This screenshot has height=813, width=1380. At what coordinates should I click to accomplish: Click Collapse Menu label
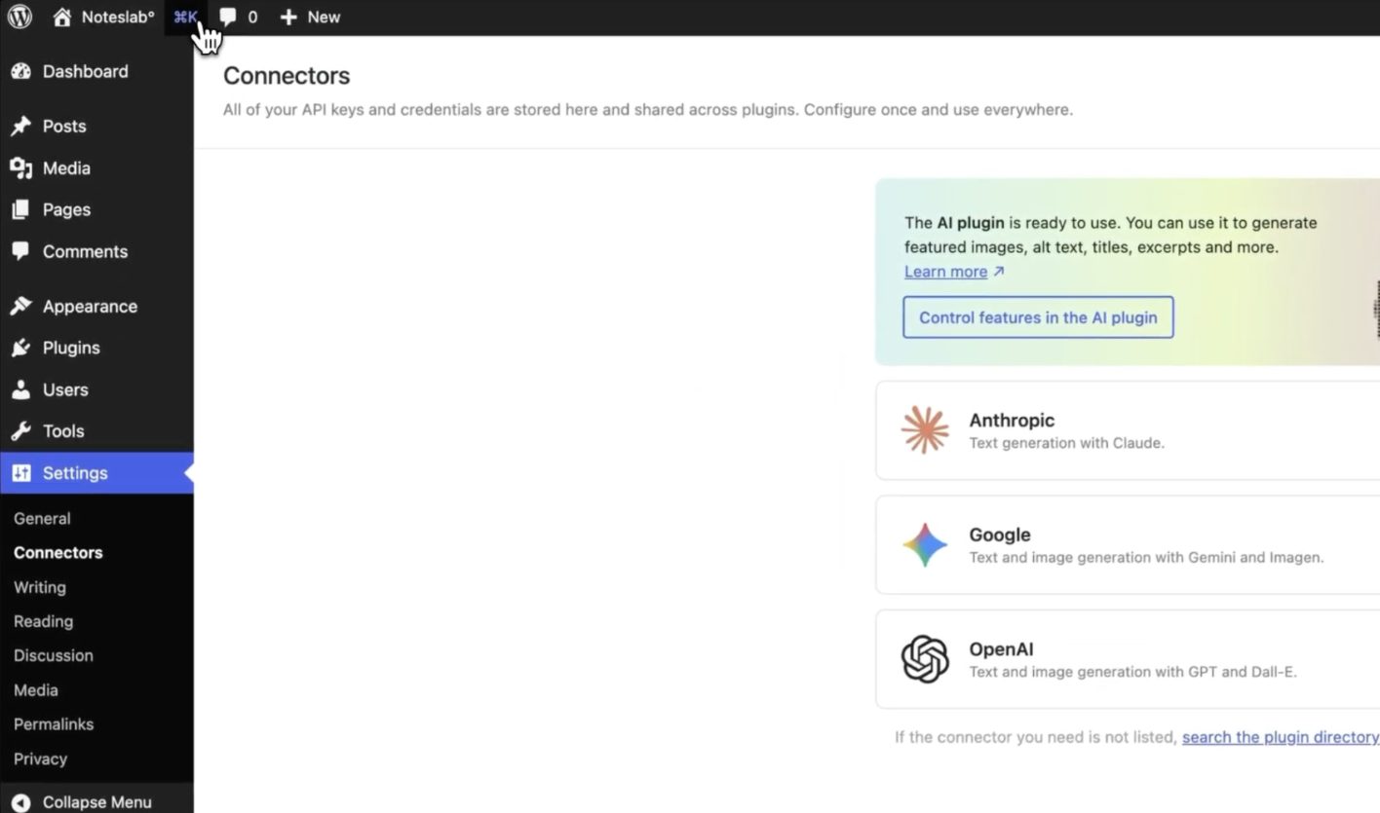(97, 802)
